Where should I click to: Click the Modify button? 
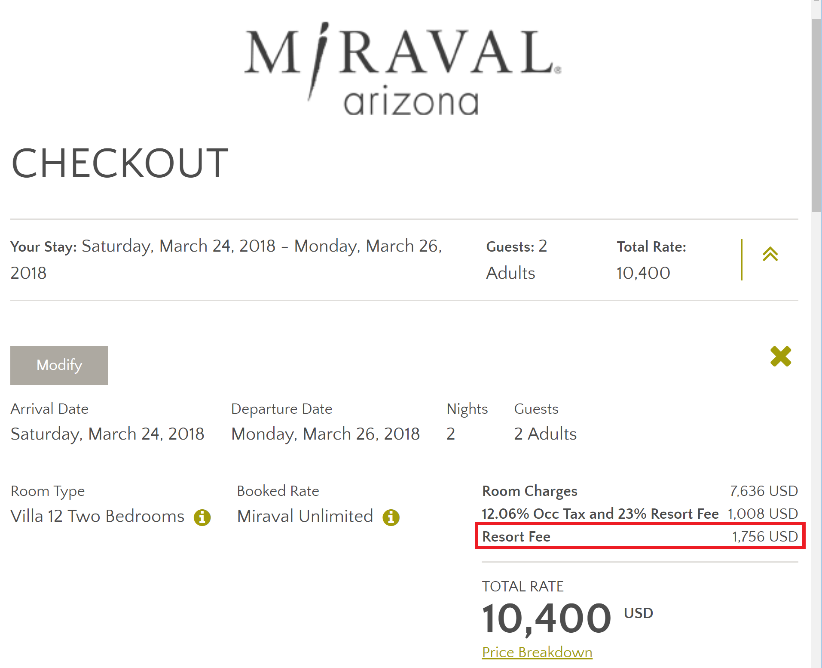[59, 365]
